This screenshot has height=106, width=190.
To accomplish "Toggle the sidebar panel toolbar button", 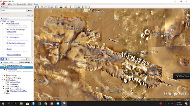I will tap(37, 7).
